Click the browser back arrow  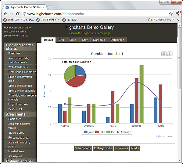5,14
